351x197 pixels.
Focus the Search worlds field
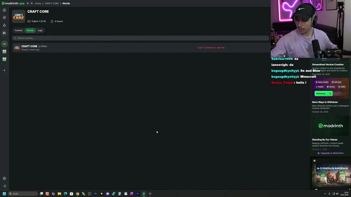coord(140,38)
